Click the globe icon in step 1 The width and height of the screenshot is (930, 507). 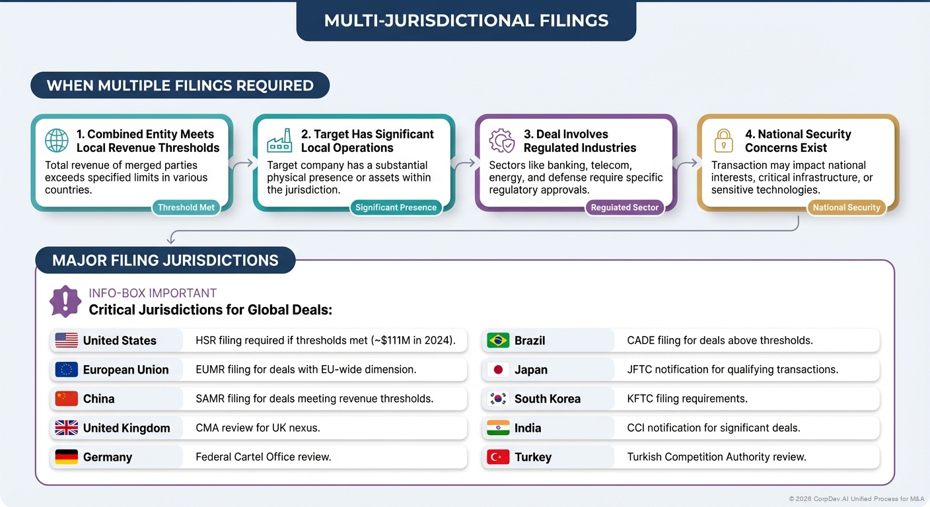coord(56,140)
